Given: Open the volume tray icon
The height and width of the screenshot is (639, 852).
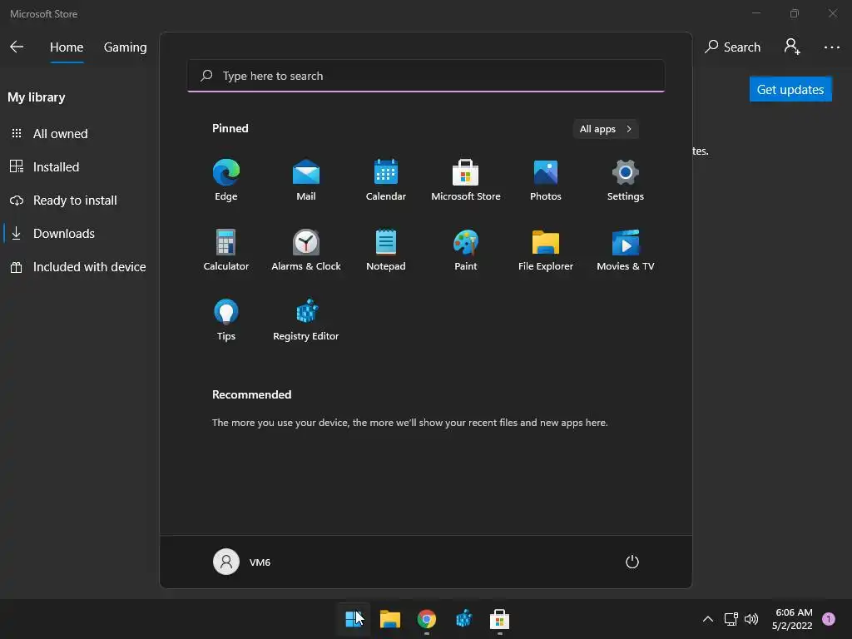Looking at the screenshot, I should pyautogui.click(x=751, y=619).
